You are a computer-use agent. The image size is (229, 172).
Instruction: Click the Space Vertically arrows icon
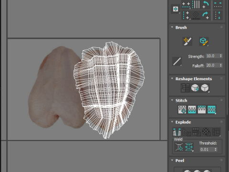[218, 15]
